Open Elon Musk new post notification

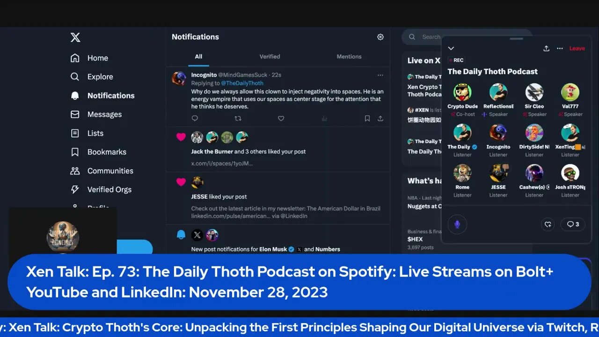coord(278,240)
